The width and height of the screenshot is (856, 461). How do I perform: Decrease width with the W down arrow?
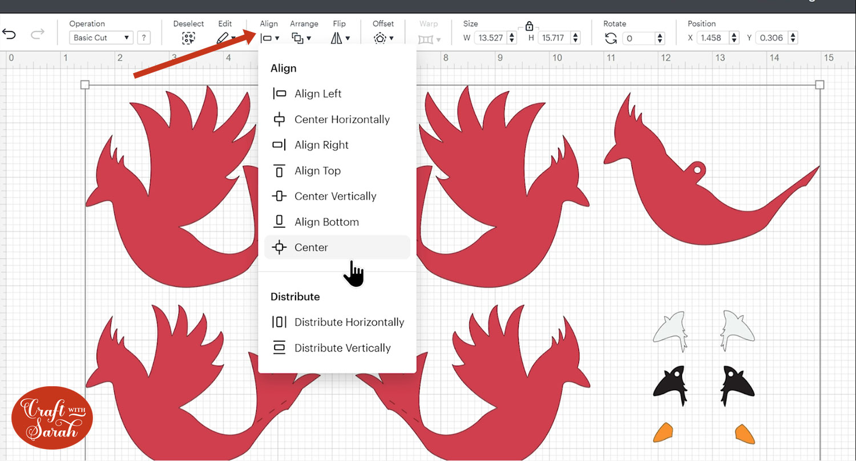(512, 41)
